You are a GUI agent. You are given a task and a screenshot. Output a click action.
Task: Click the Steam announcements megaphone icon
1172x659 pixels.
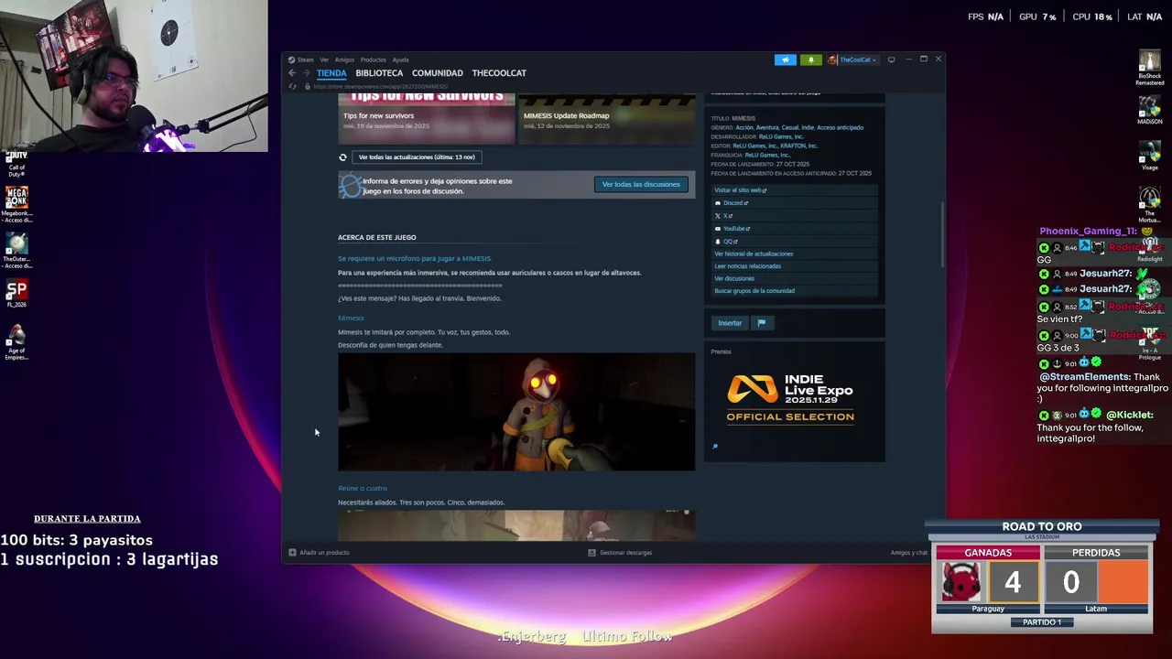point(785,59)
